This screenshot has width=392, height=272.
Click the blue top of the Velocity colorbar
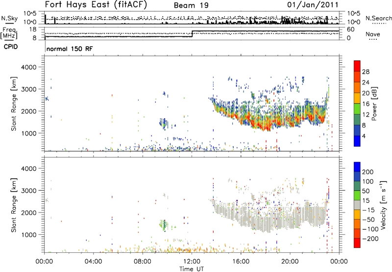357,167
